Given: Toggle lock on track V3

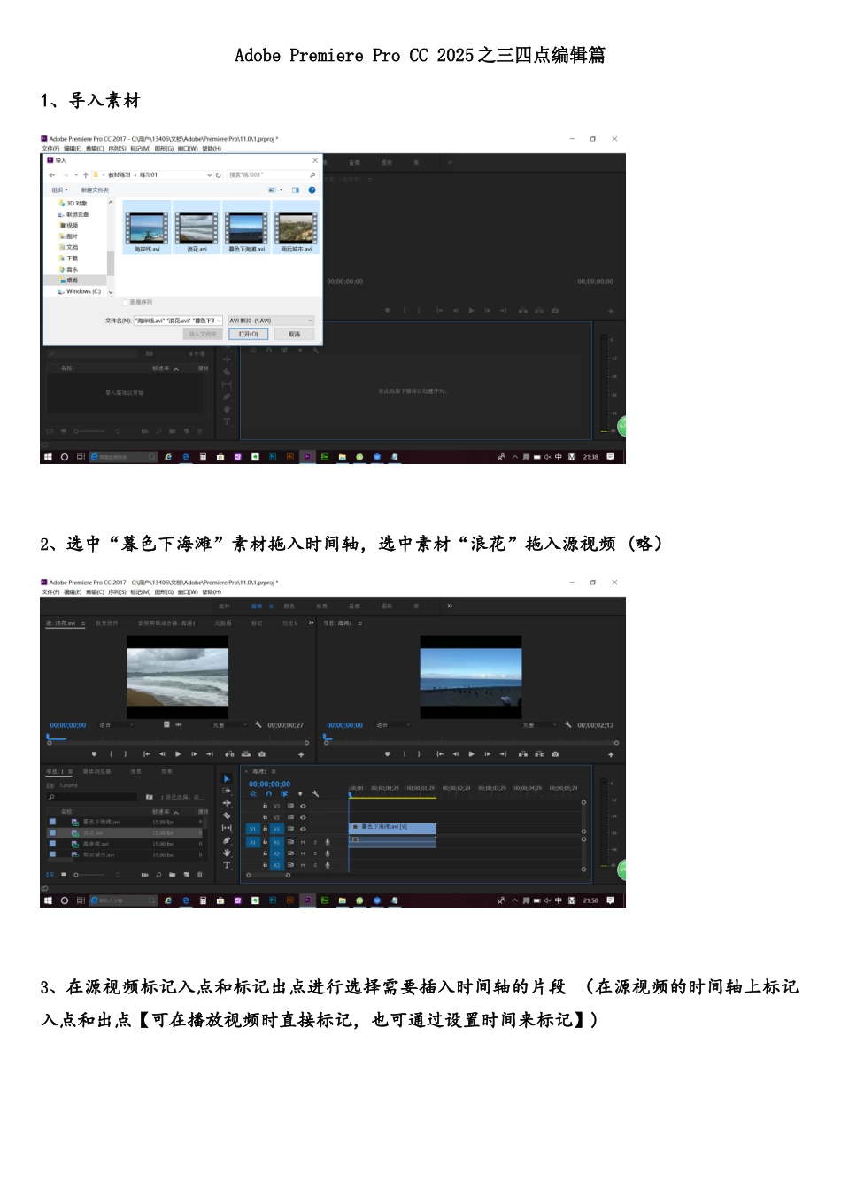Looking at the screenshot, I should coord(265,806).
